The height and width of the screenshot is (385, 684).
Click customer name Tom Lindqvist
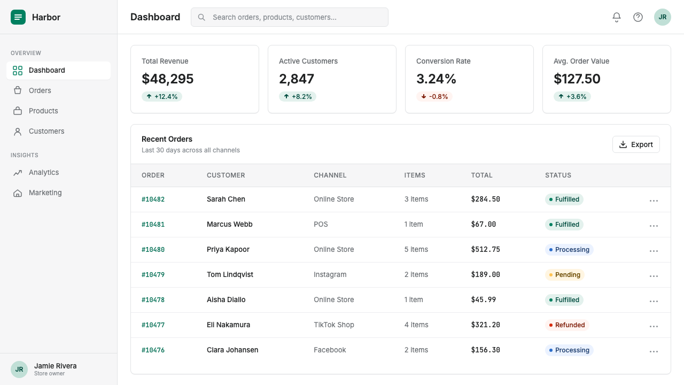[230, 275]
